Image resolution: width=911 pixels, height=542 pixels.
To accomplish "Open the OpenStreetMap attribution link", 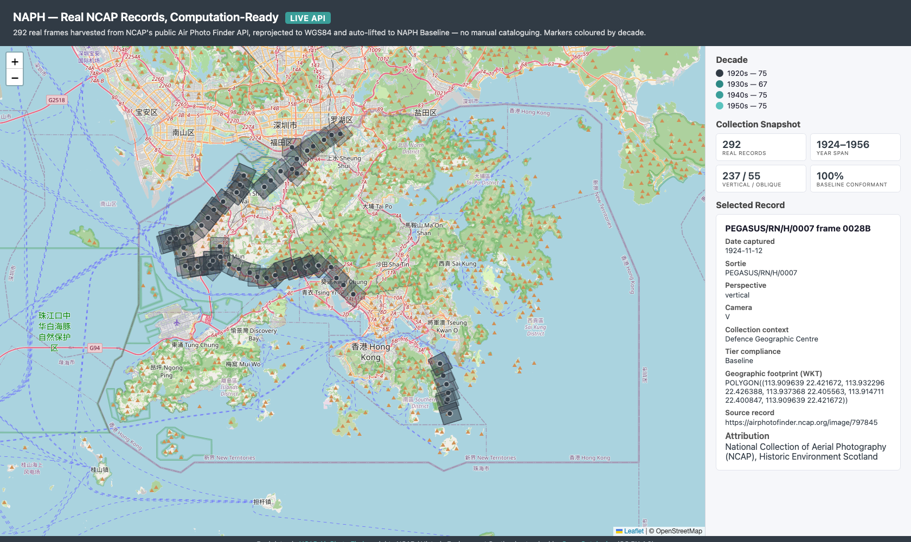I will point(679,531).
